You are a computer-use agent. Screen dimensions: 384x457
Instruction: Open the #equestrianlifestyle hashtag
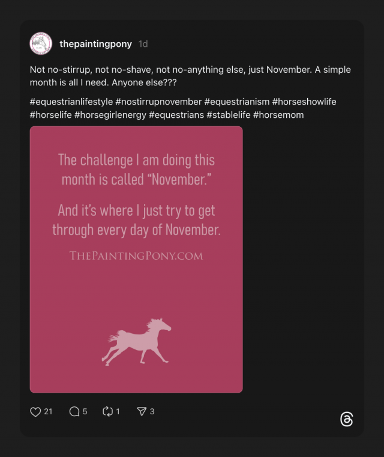point(71,102)
